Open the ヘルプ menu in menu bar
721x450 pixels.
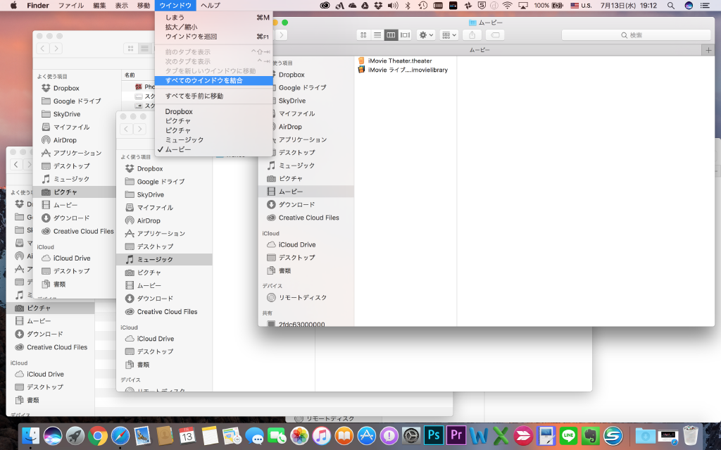pyautogui.click(x=210, y=6)
